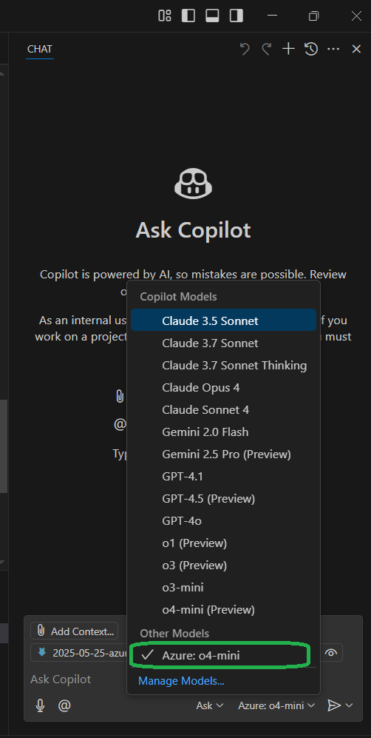Toggle secondary side bar visibility
The image size is (371, 738).
236,16
